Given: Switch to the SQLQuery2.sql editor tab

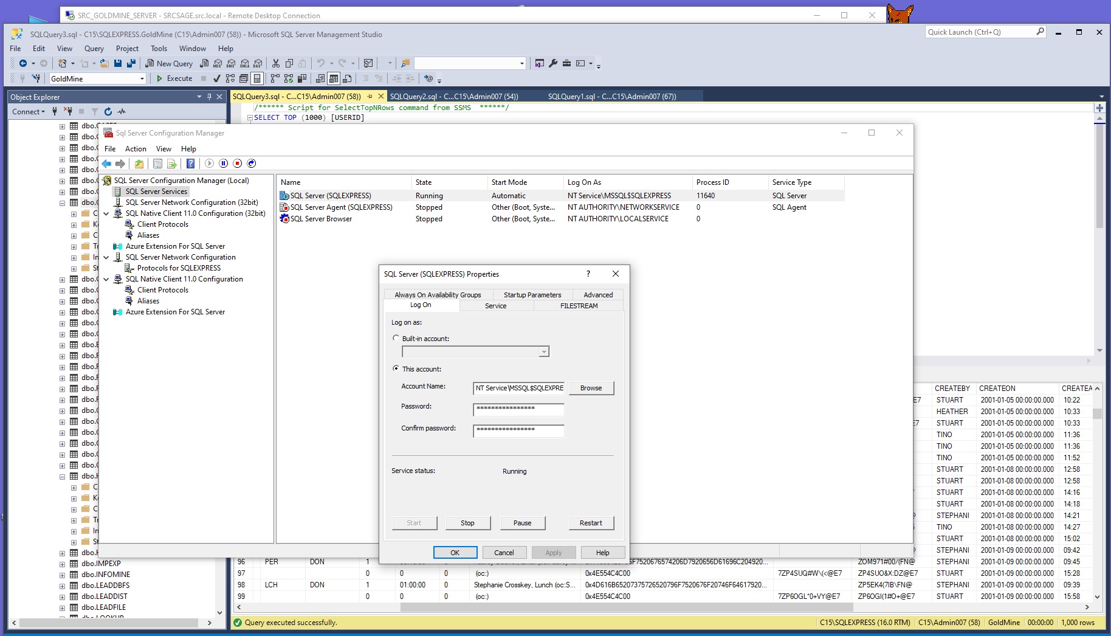Looking at the screenshot, I should (x=453, y=96).
